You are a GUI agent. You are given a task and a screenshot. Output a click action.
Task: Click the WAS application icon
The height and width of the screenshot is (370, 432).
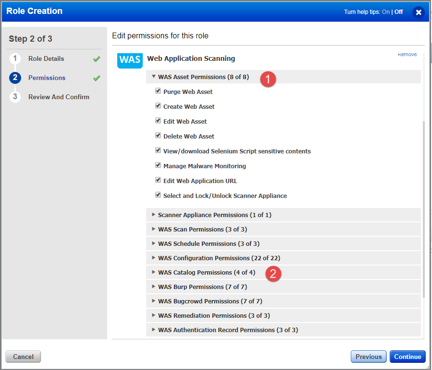129,60
